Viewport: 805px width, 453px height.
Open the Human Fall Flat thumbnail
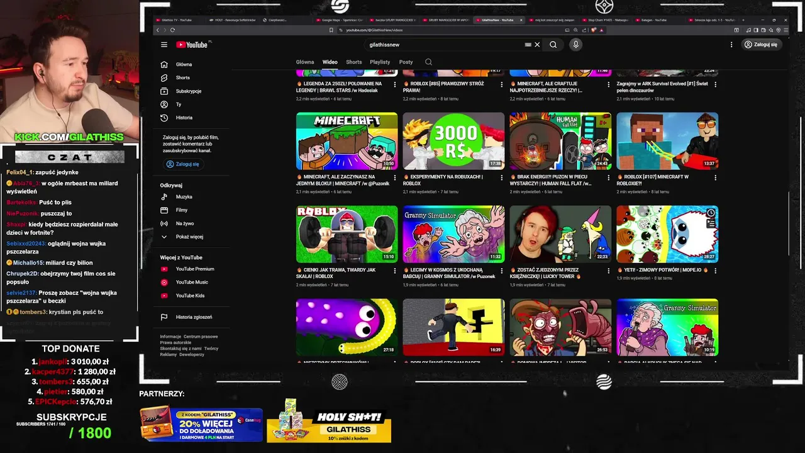pyautogui.click(x=560, y=141)
